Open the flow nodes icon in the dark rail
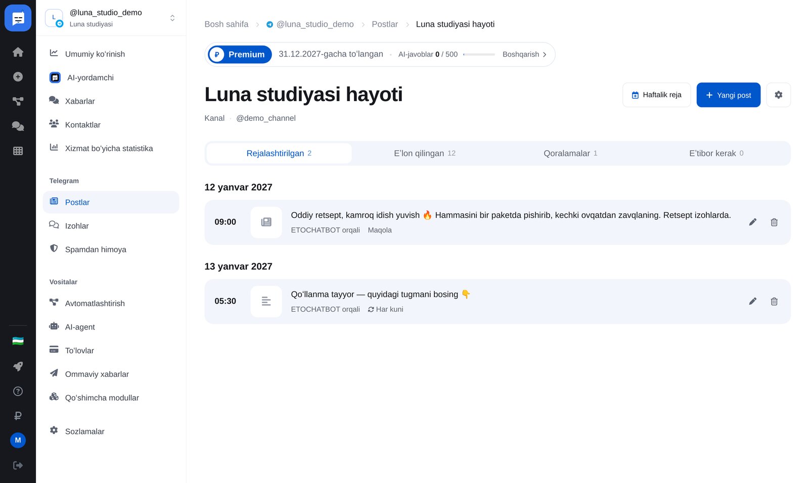The width and height of the screenshot is (809, 483). [x=18, y=102]
